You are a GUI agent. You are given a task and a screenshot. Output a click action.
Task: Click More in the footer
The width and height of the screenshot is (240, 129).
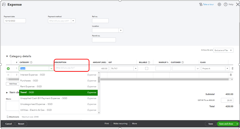[x=134, y=124]
